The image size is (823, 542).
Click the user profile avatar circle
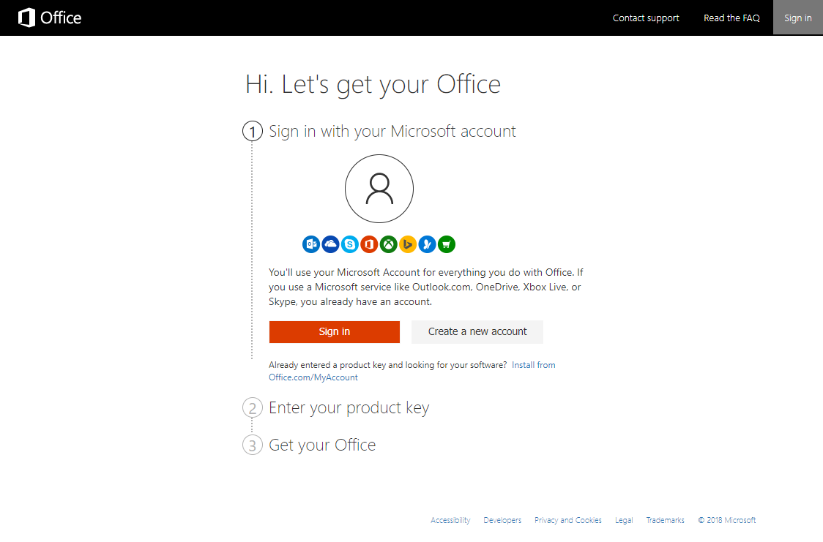point(379,189)
